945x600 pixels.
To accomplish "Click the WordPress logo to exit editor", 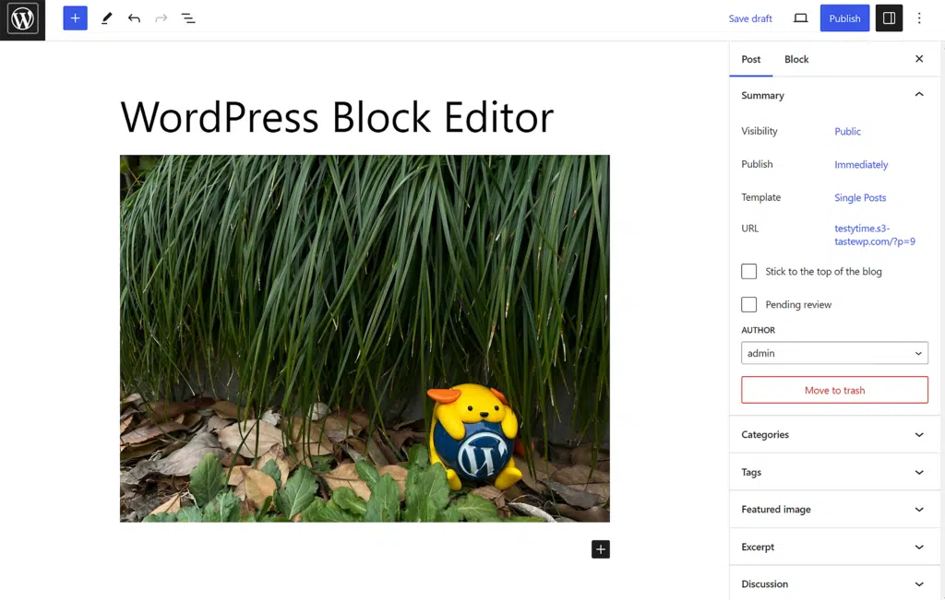I will (x=22, y=19).
